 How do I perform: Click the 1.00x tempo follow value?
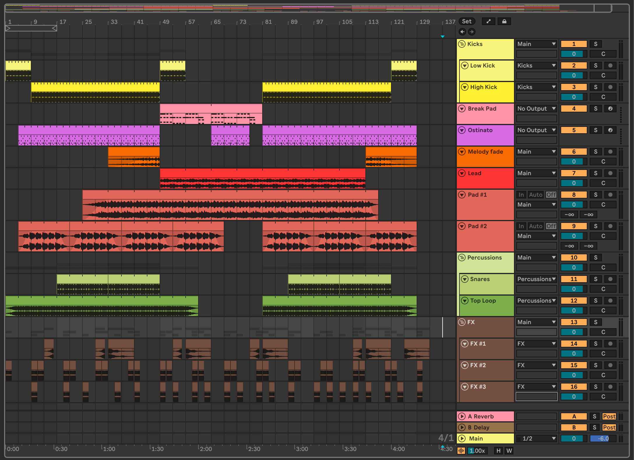click(x=477, y=451)
